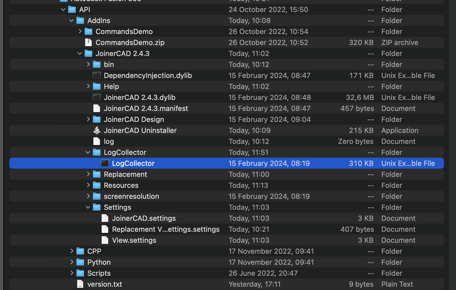Click the version.txt text file icon
The width and height of the screenshot is (456, 290).
pyautogui.click(x=80, y=284)
